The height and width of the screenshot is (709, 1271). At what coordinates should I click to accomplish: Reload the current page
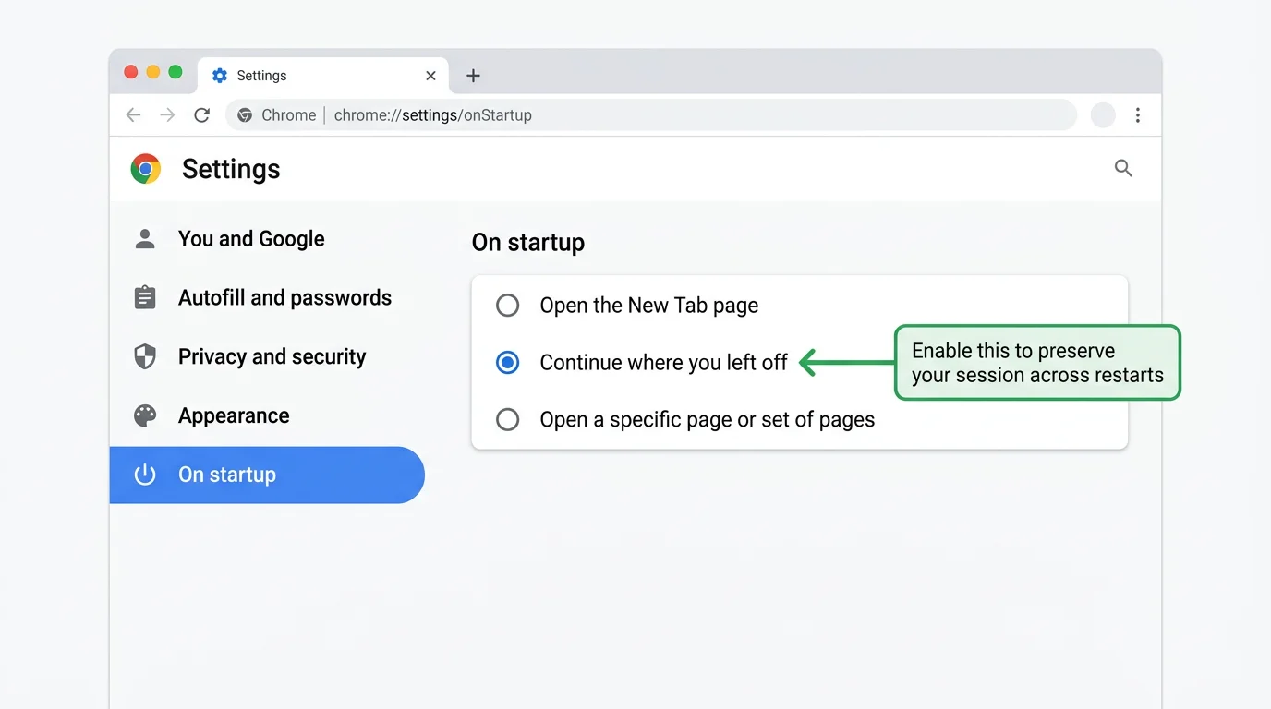[x=202, y=114]
